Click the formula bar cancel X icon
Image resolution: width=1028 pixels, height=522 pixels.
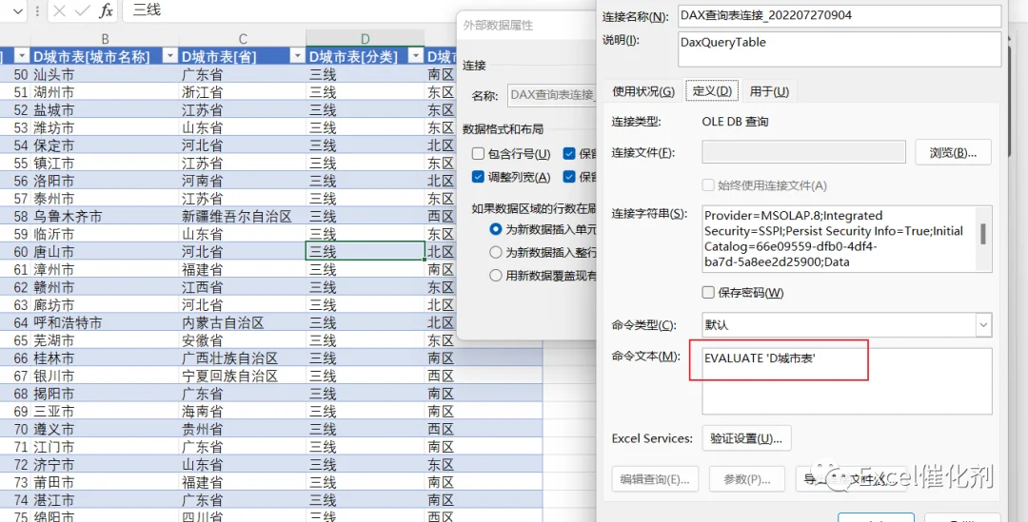59,10
